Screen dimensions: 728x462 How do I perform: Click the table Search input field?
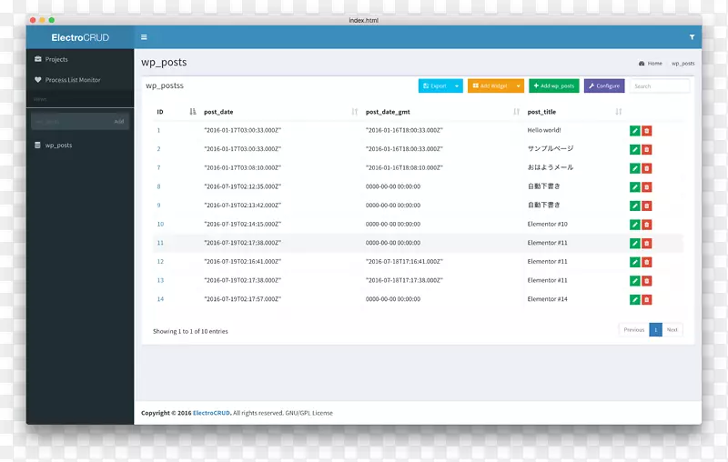click(x=659, y=86)
